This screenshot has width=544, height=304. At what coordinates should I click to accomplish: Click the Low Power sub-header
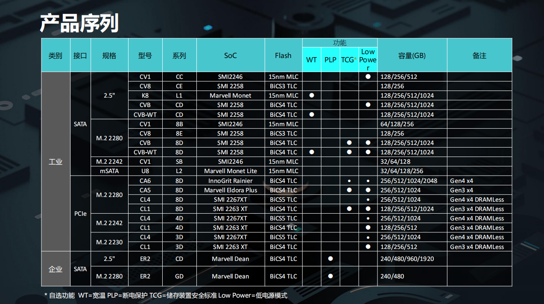tap(368, 60)
